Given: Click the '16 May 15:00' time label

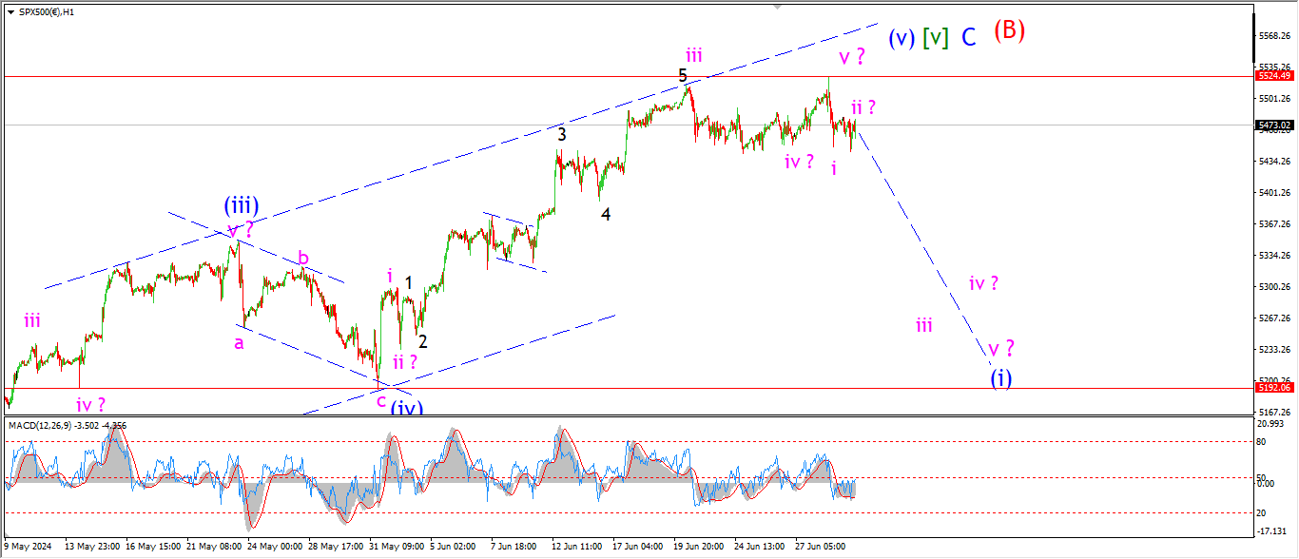Looking at the screenshot, I should (x=154, y=547).
